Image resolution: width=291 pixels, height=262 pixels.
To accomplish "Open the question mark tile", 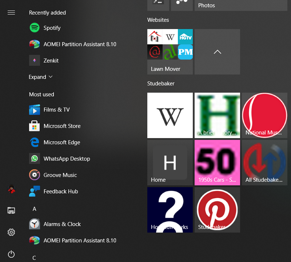I will coord(170,210).
